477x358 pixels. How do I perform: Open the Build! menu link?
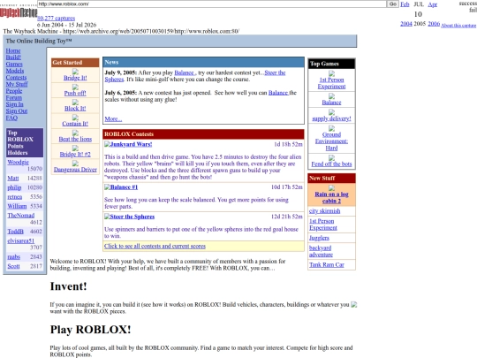point(13,57)
